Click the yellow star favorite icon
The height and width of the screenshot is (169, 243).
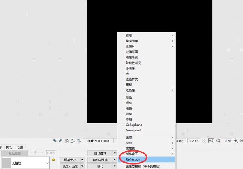[x=53, y=159]
